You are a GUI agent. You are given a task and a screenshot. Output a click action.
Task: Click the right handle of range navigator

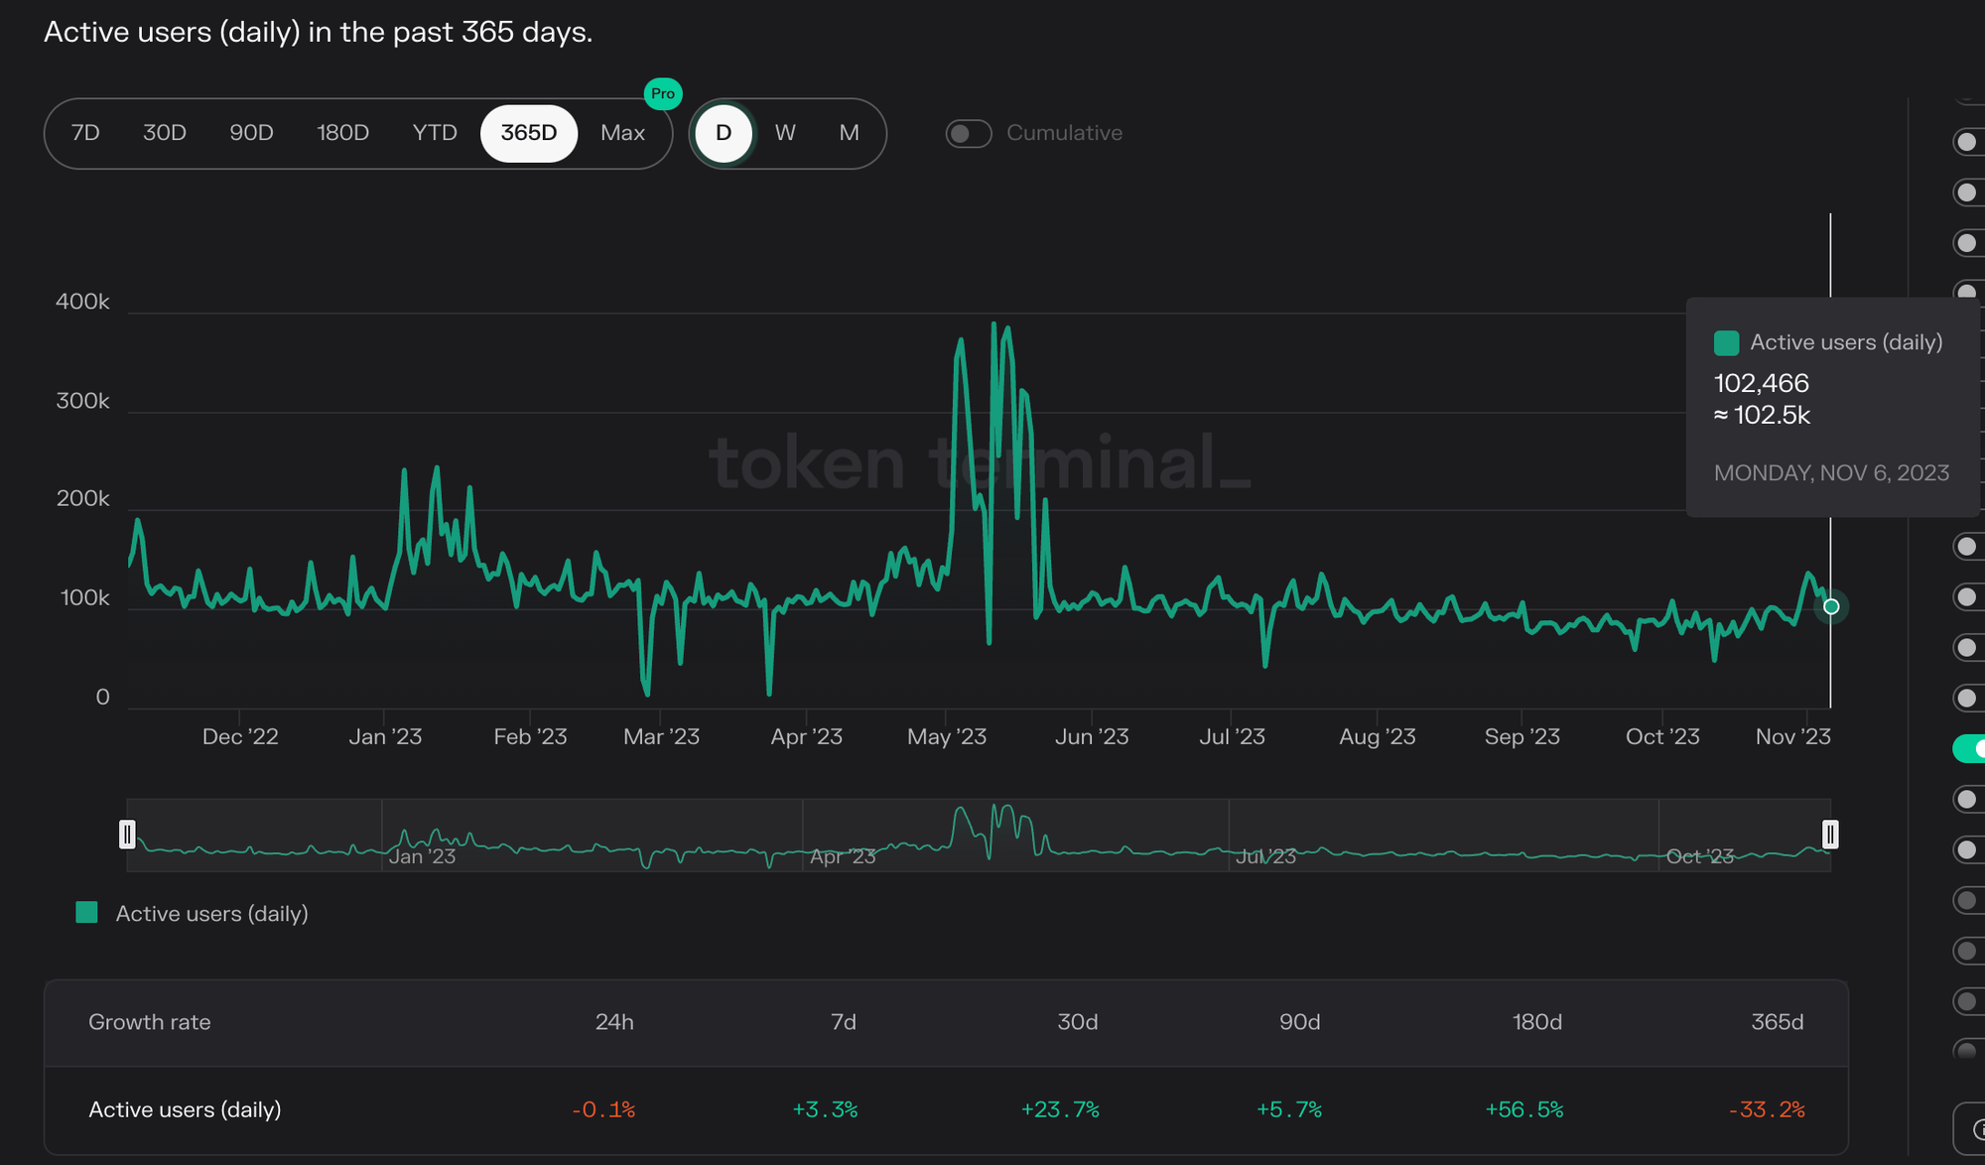click(1830, 835)
